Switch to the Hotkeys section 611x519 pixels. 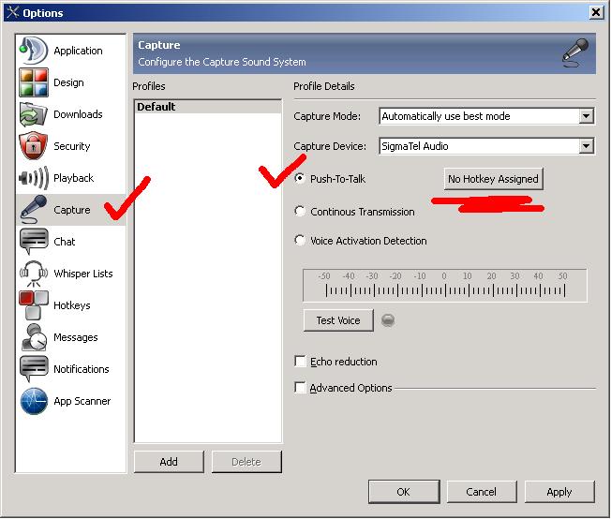[71, 305]
